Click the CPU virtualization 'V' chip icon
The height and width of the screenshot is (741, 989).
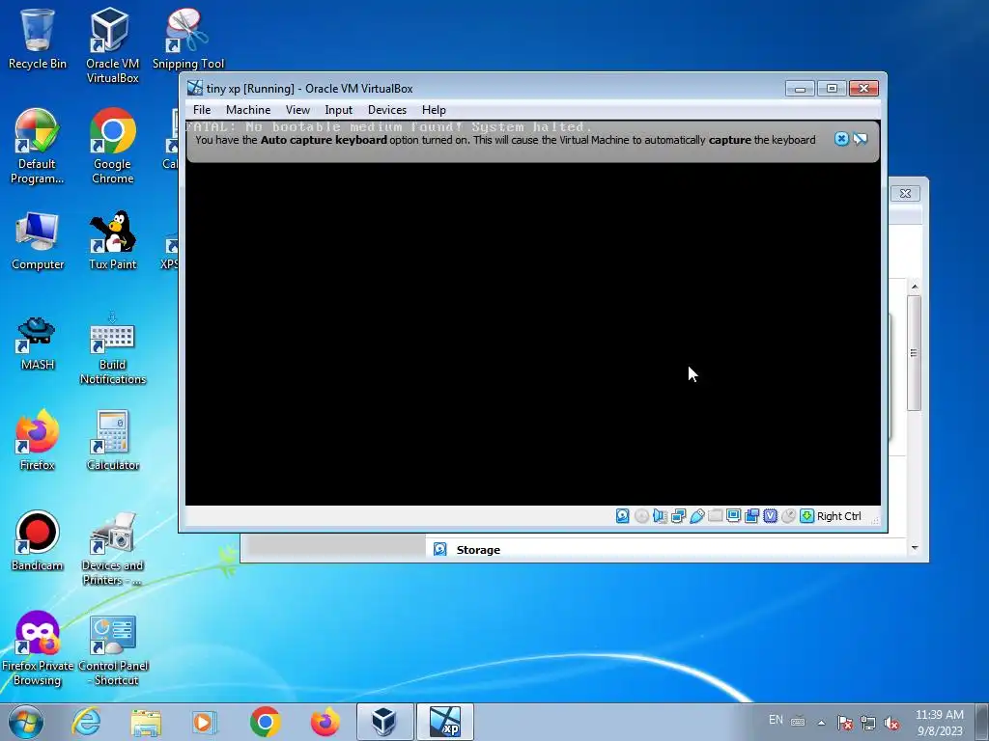770,516
